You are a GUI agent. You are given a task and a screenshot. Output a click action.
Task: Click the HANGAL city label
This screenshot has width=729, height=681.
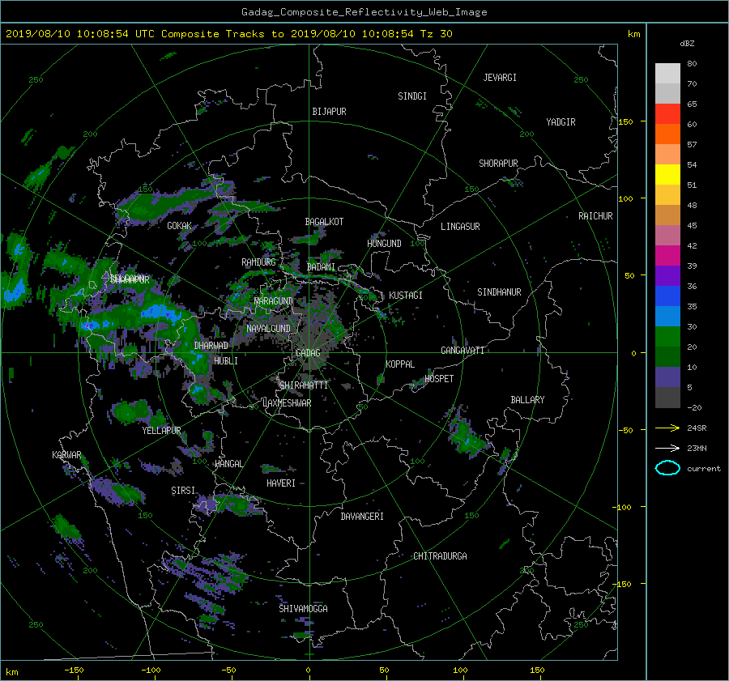pos(228,464)
